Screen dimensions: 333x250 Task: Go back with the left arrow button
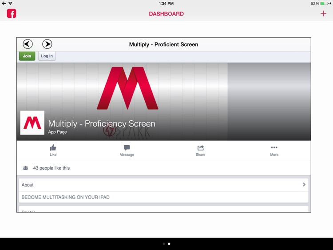pos(28,44)
